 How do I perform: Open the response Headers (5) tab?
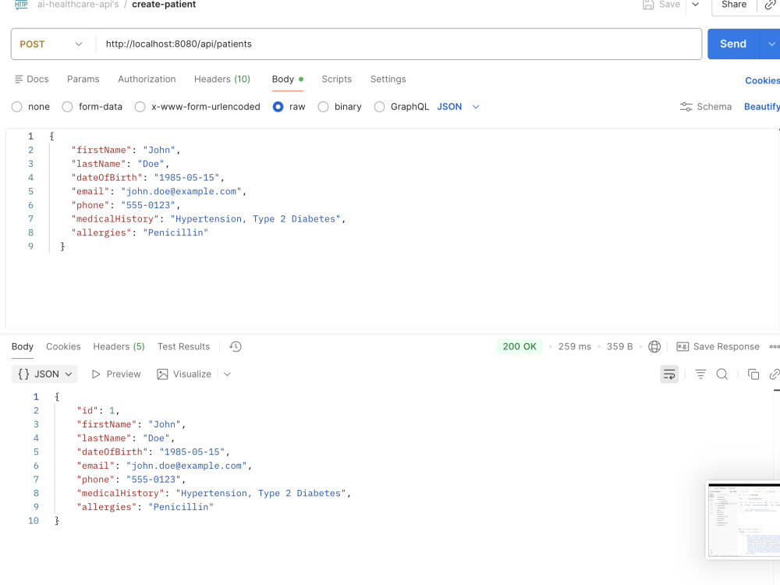tap(119, 347)
